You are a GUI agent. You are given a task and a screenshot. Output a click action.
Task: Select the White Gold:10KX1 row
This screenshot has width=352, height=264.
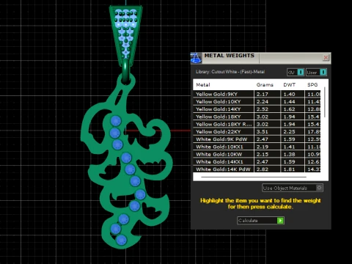tap(257, 147)
